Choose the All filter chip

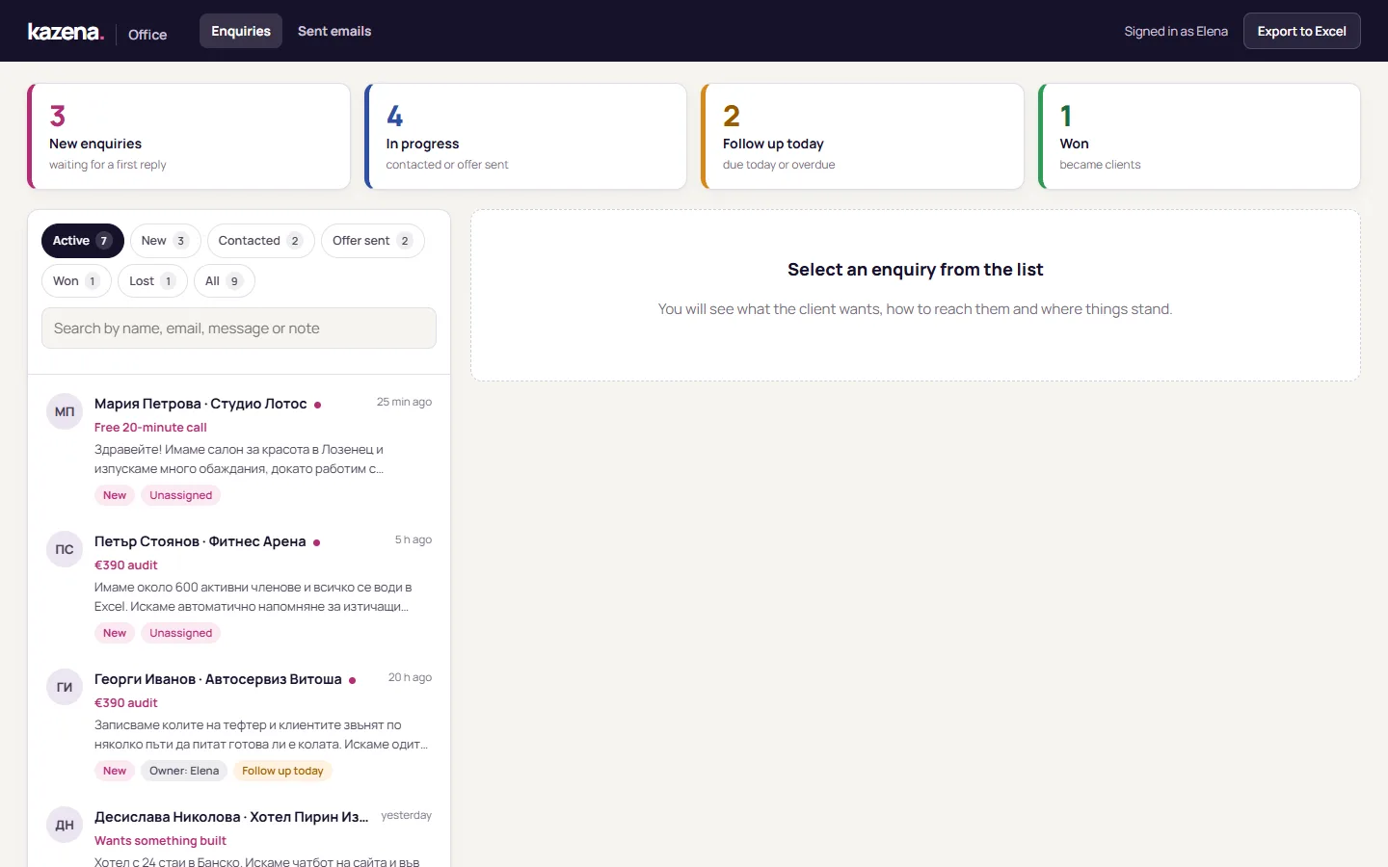pyautogui.click(x=224, y=281)
